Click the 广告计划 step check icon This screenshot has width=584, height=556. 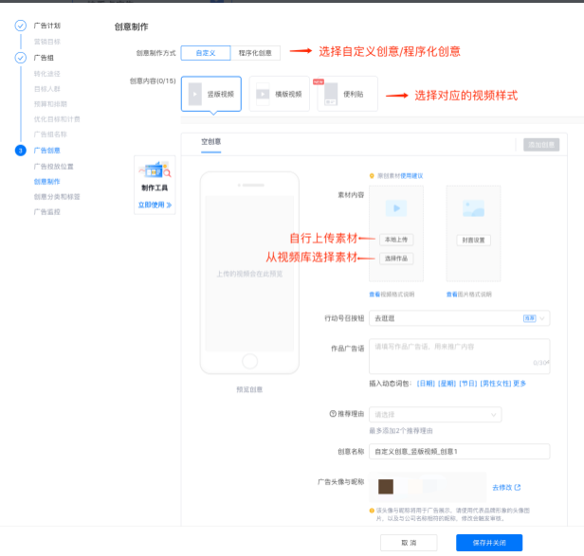[21, 26]
